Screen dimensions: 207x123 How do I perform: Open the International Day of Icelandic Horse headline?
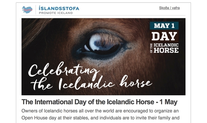click(99, 102)
